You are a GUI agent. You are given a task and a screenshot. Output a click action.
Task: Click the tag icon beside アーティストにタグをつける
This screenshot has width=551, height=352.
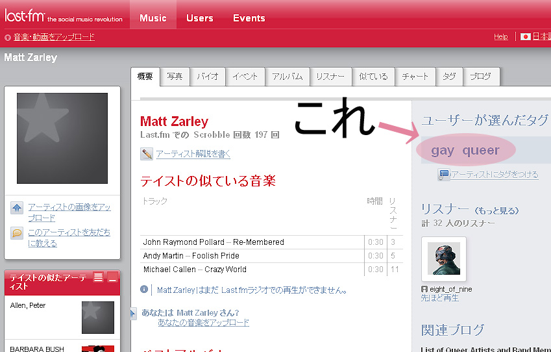(443, 175)
